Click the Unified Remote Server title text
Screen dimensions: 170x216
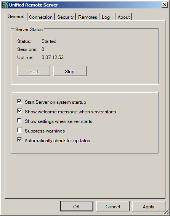(34, 5)
